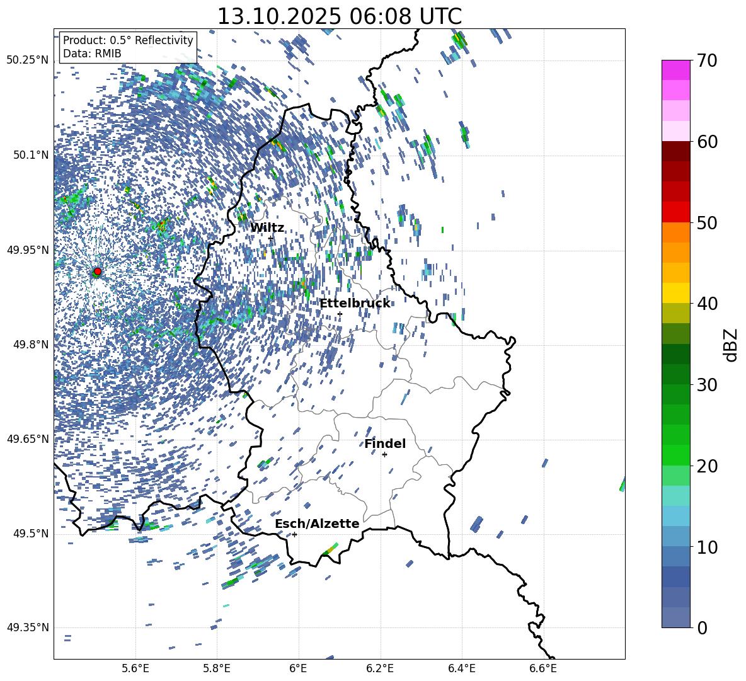Click the 6.4°E longitude label
746x681 pixels.
point(461,668)
